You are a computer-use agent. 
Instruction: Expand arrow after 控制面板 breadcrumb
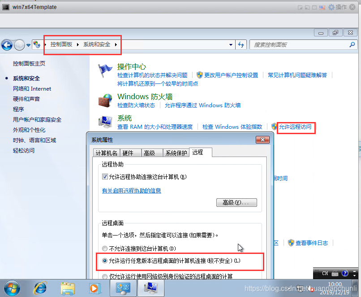tap(78, 44)
